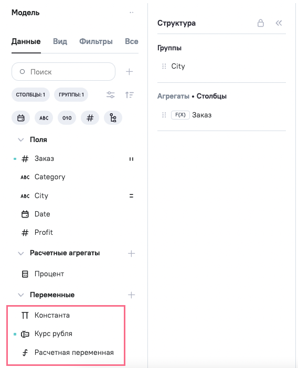Click the Поиск search field
This screenshot has height=368, width=298.
point(63,72)
